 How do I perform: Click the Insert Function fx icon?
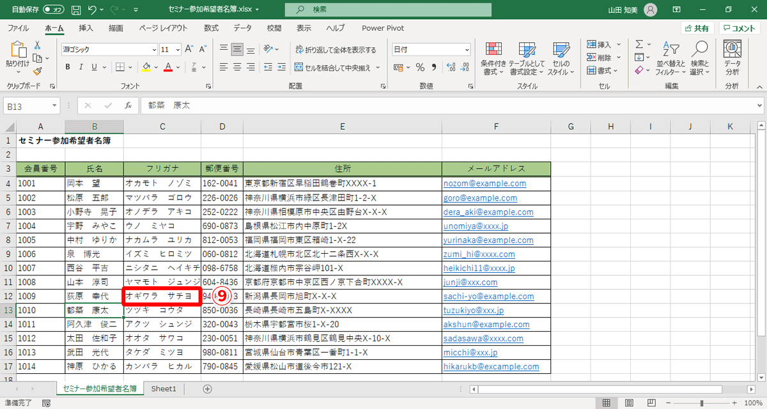128,105
